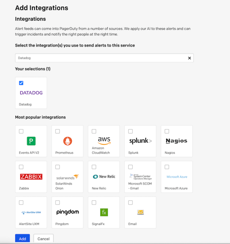The width and height of the screenshot is (230, 244).
Task: Check the Microsoft SCOM - Email integration
Action: [130, 167]
